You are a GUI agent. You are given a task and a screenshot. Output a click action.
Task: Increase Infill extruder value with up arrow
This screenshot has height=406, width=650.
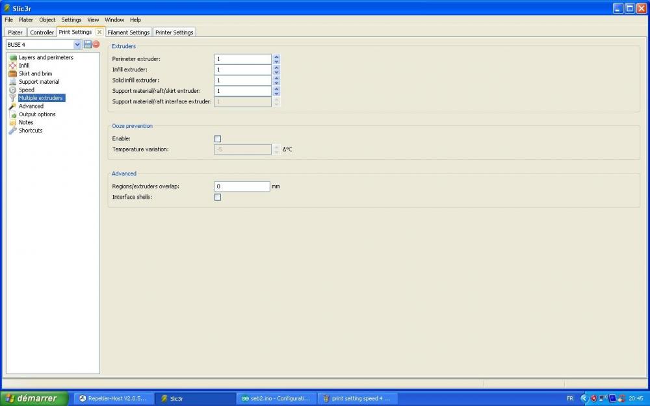coord(276,68)
